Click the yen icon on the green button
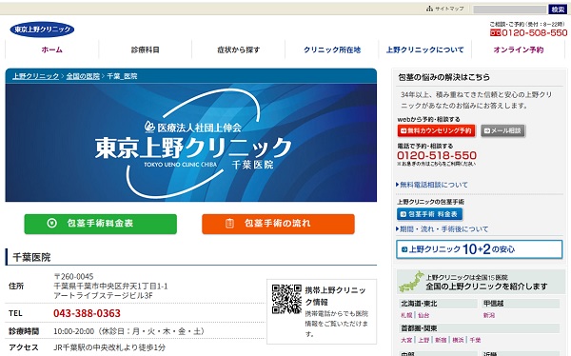 pos(51,223)
